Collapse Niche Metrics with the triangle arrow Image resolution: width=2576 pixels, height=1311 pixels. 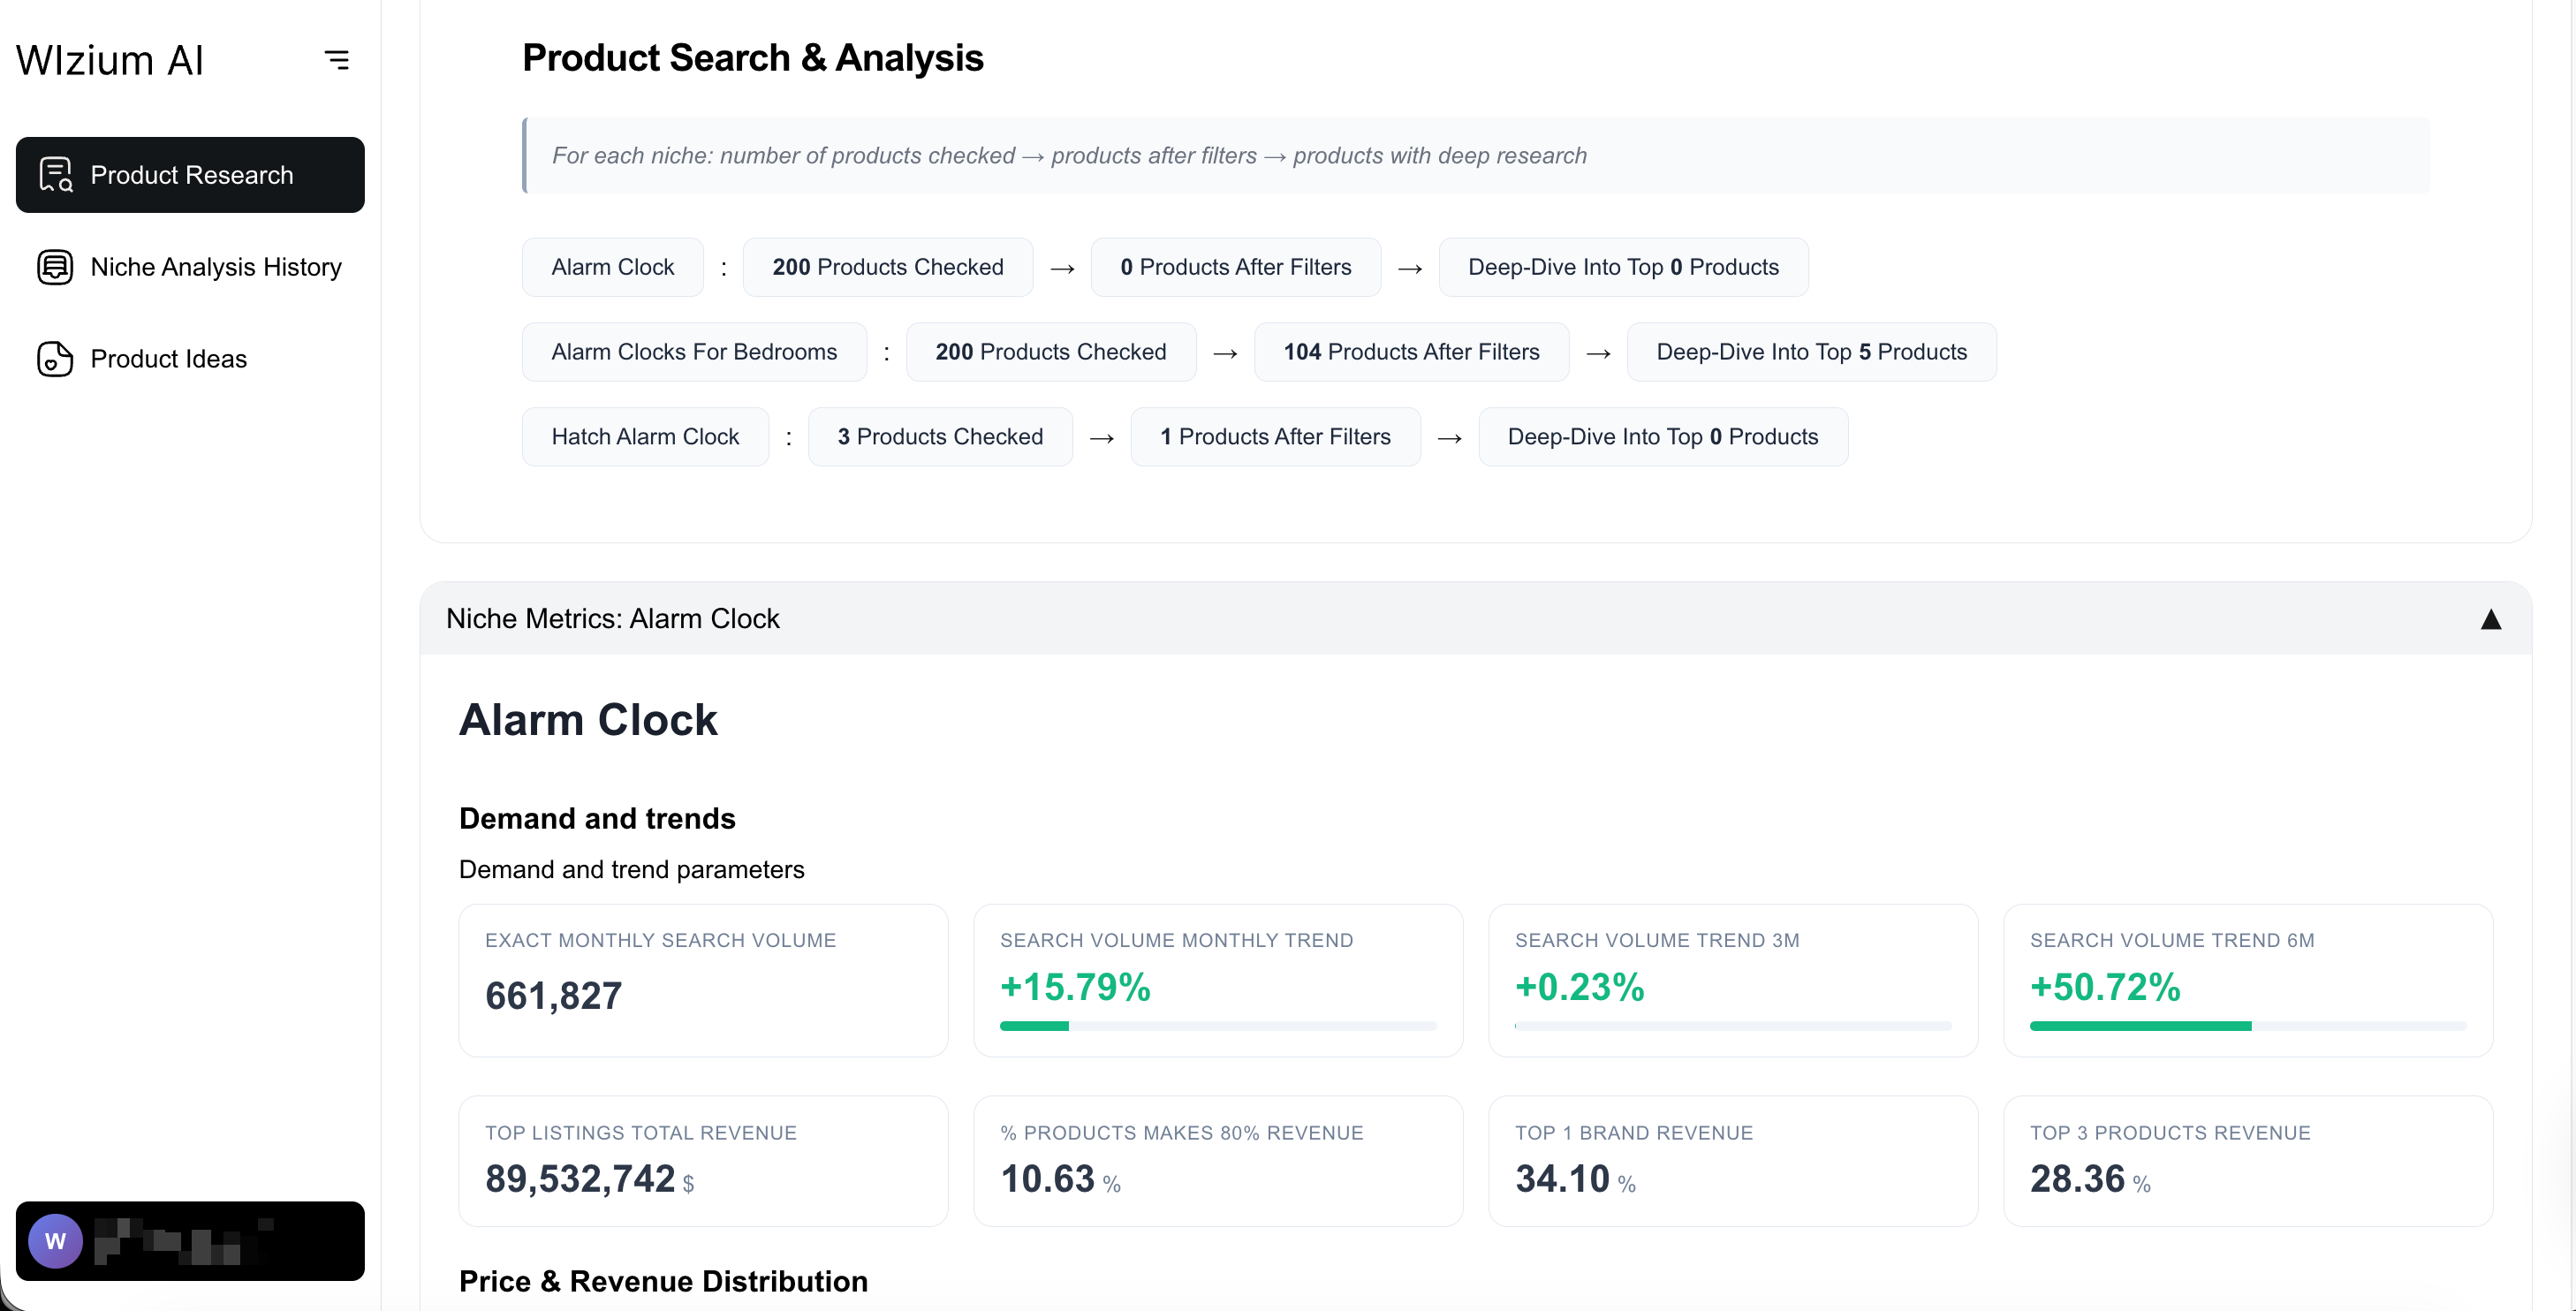click(2490, 619)
